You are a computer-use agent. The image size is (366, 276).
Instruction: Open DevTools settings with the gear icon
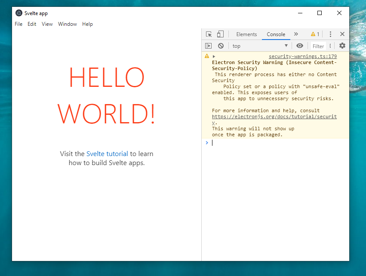pyautogui.click(x=342, y=46)
